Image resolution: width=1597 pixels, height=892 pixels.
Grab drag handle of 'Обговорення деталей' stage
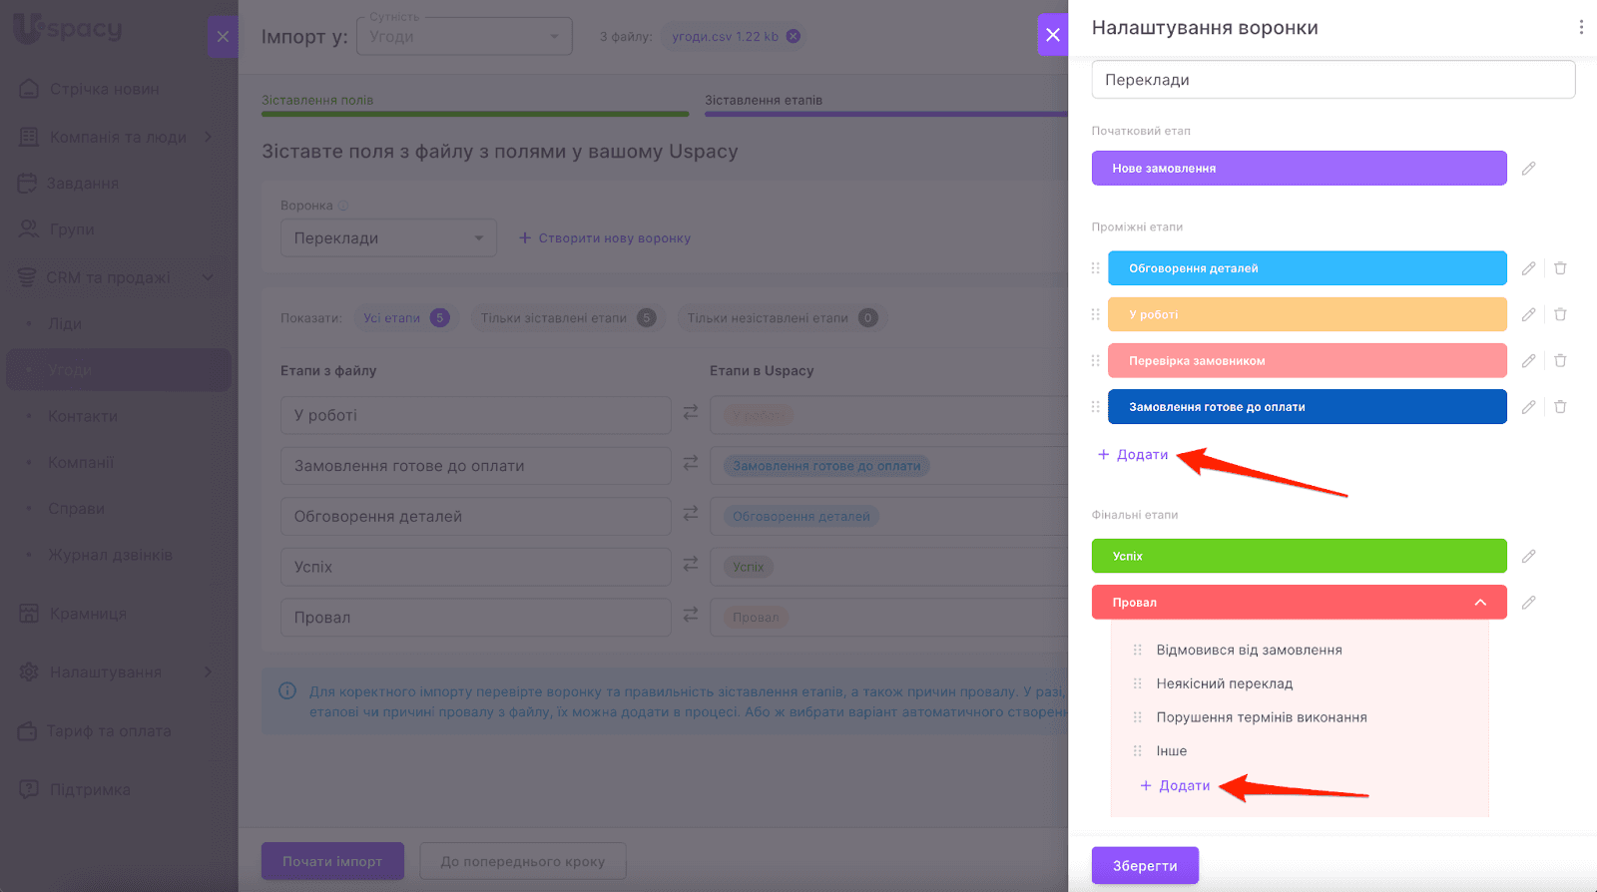1095,268
